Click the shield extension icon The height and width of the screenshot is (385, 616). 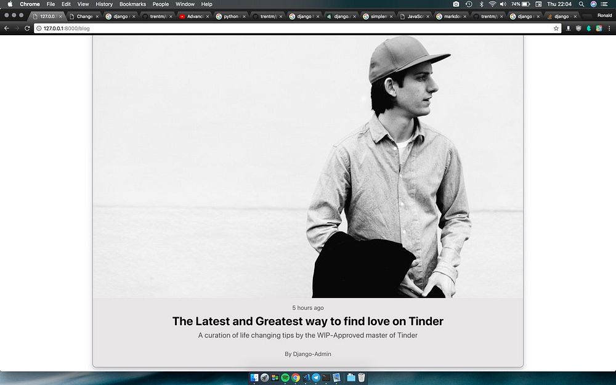tap(578, 28)
